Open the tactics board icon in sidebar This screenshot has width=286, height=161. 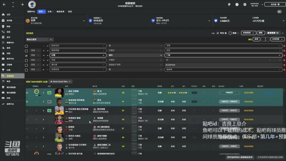pos(3,37)
